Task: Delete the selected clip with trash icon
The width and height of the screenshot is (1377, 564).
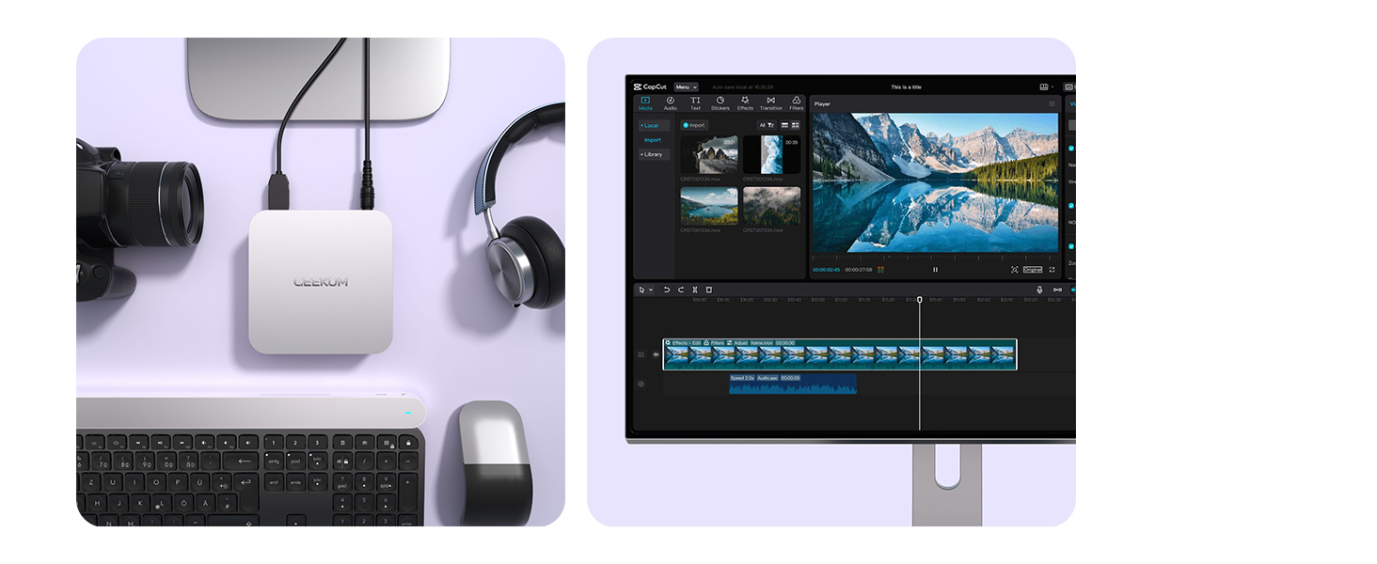Action: (709, 290)
